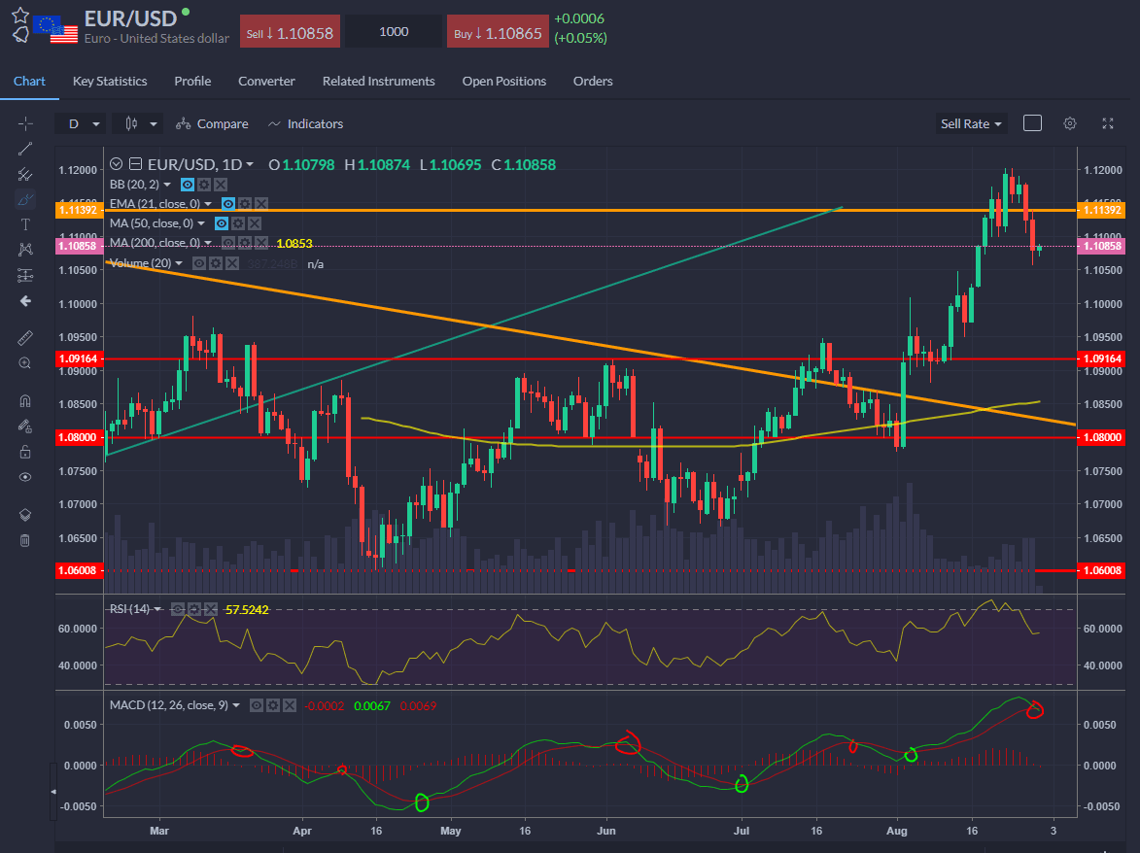This screenshot has width=1140, height=853.
Task: Open the Indicators menu
Action: tap(305, 124)
